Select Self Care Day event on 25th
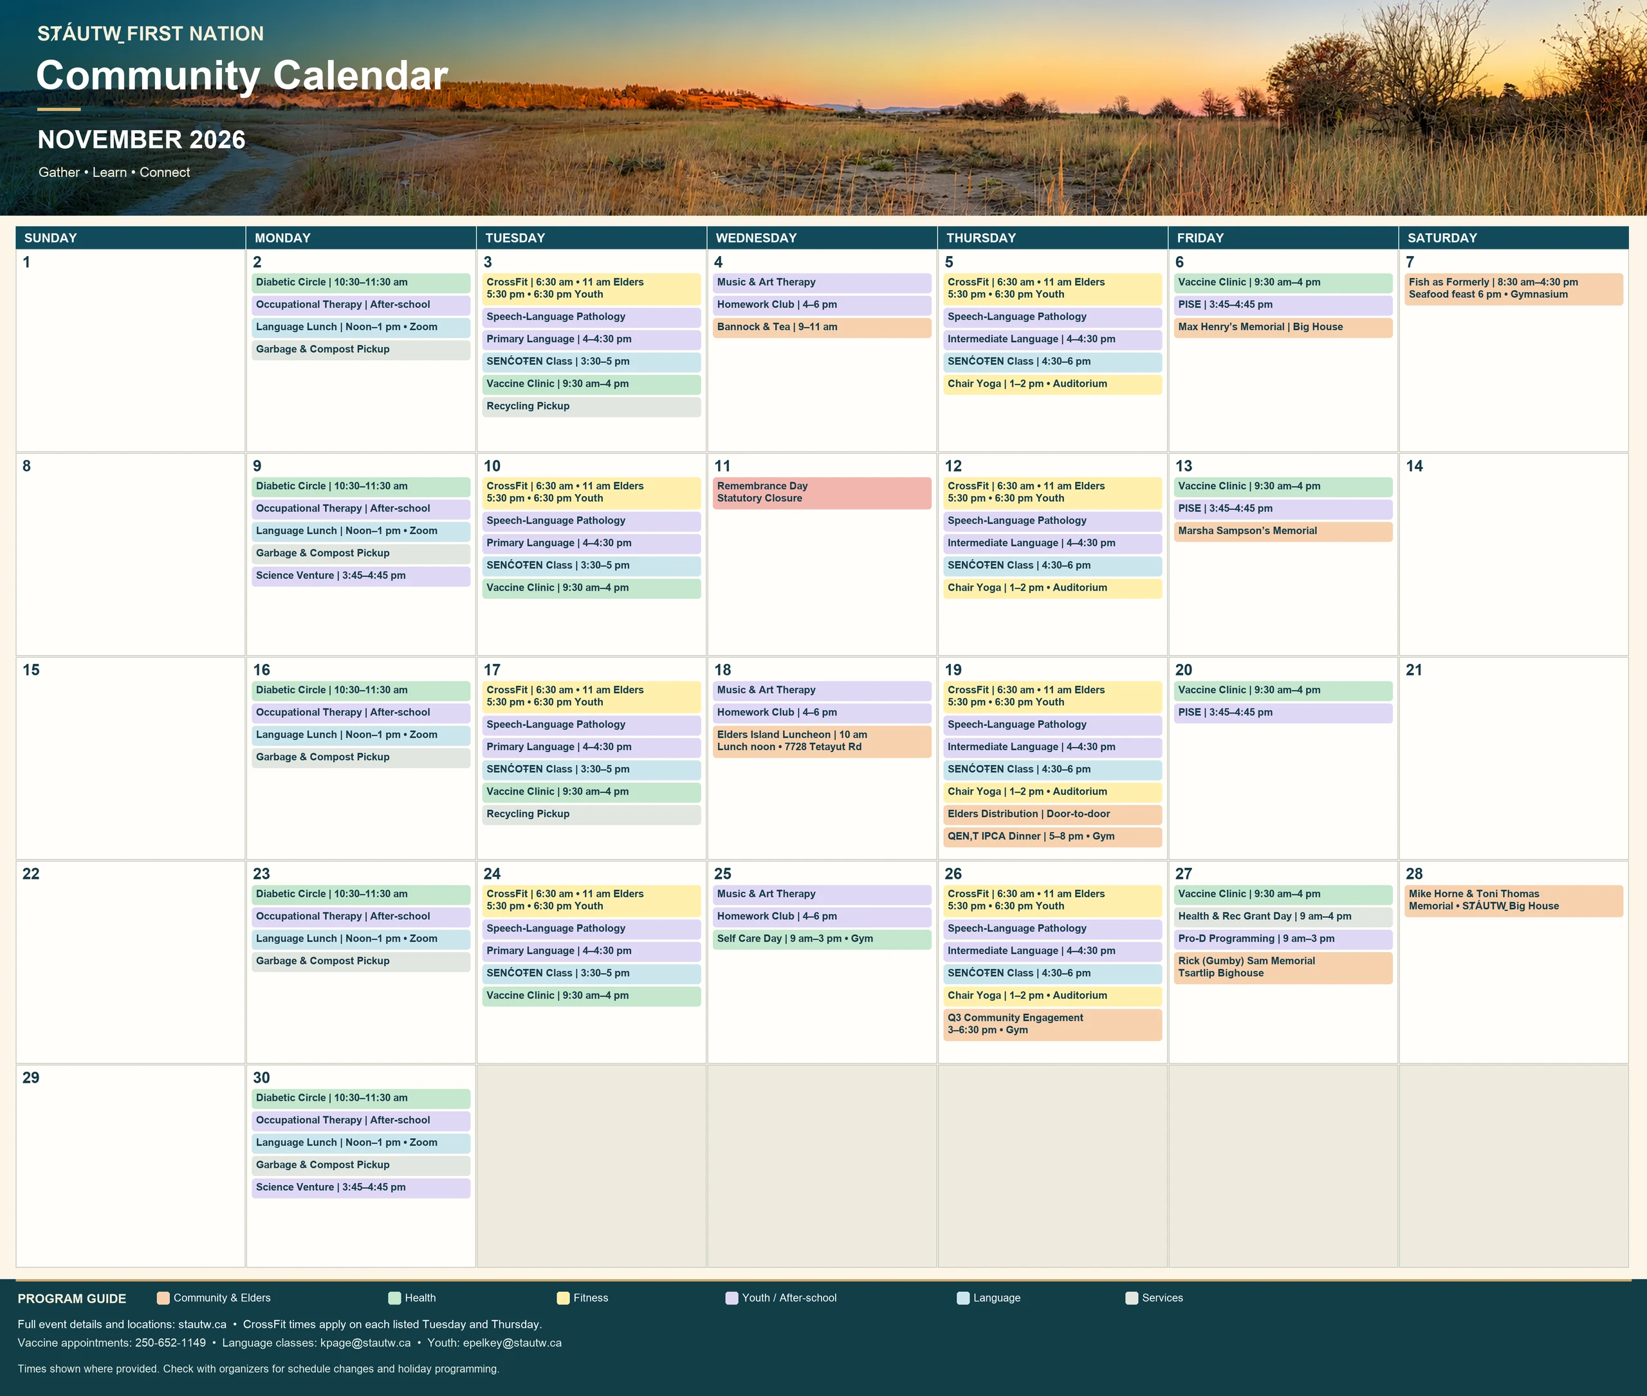Screen dimensions: 1647x1396 pyautogui.click(x=822, y=939)
